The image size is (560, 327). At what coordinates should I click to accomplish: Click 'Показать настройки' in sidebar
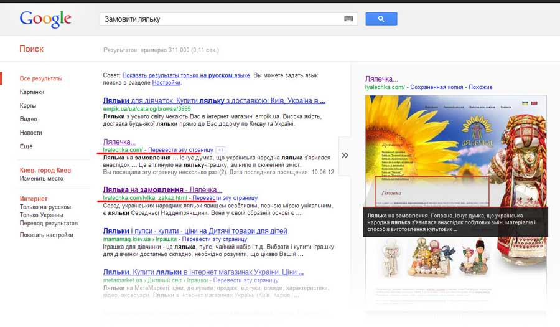pyautogui.click(x=47, y=235)
